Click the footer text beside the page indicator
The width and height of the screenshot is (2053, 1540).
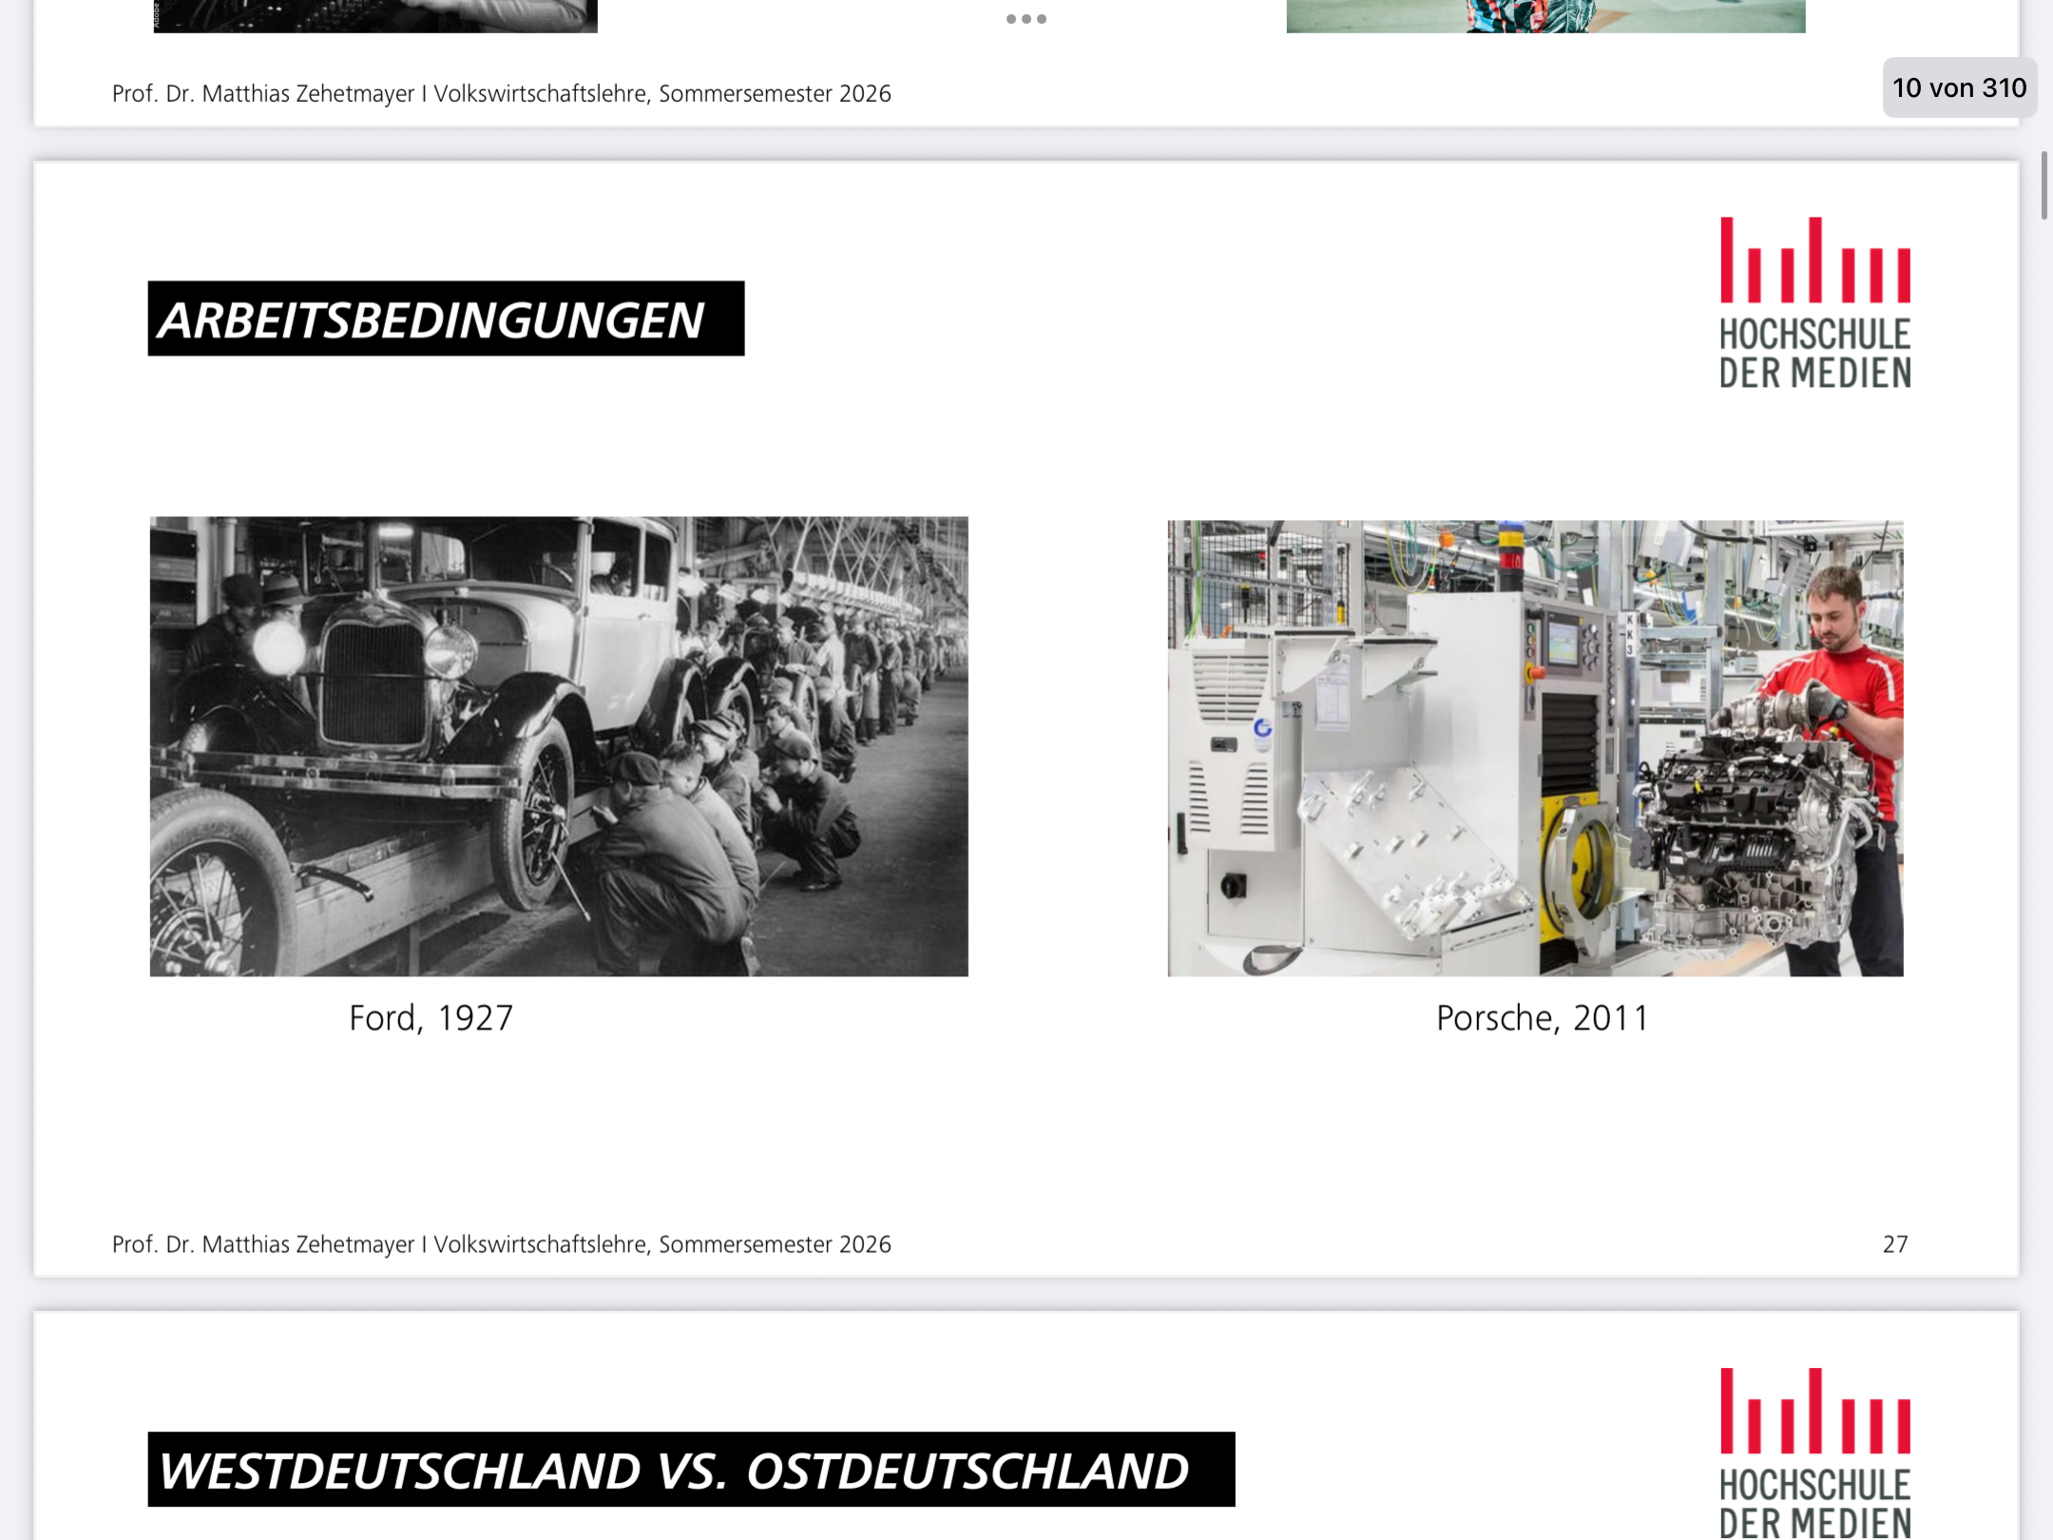coord(502,93)
